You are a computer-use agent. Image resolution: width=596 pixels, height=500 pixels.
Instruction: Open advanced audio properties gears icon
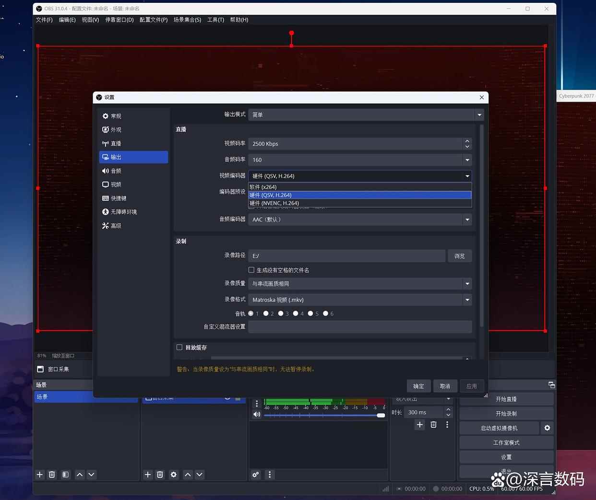pyautogui.click(x=256, y=475)
